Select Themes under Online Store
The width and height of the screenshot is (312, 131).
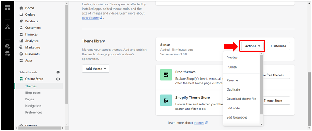point(31,86)
